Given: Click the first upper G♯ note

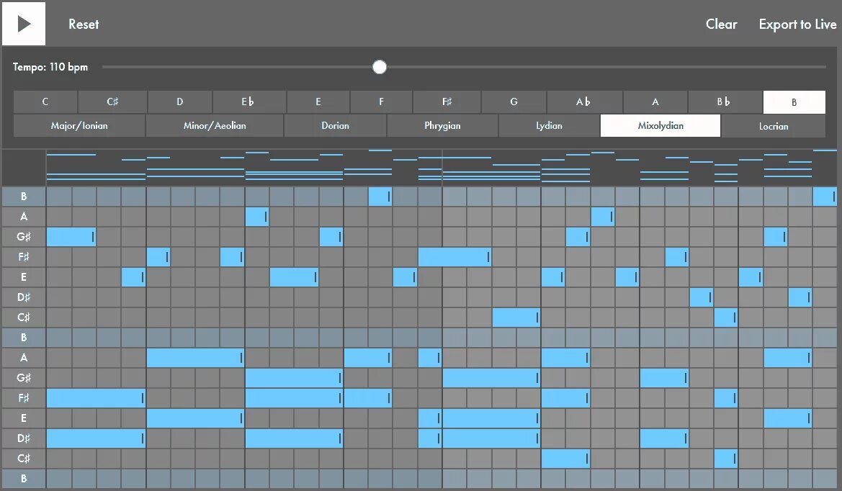Looking at the screenshot, I should pos(71,237).
